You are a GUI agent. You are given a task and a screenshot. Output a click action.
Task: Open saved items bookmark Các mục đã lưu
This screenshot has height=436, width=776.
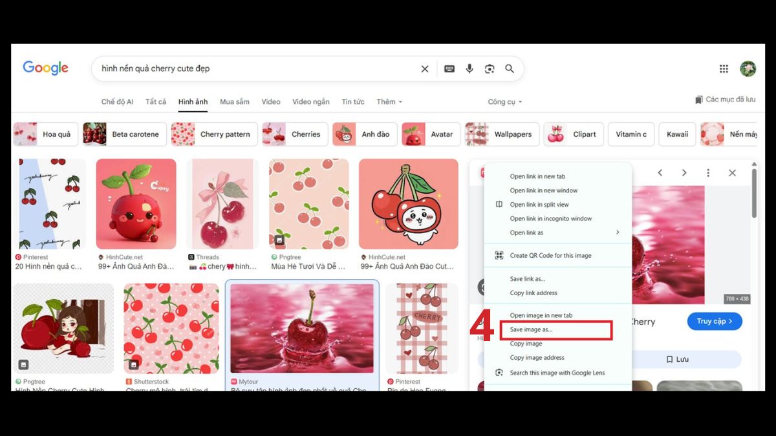tap(725, 99)
